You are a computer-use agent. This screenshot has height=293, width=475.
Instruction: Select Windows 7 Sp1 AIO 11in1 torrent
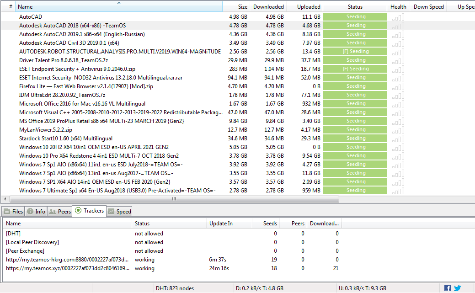101,165
